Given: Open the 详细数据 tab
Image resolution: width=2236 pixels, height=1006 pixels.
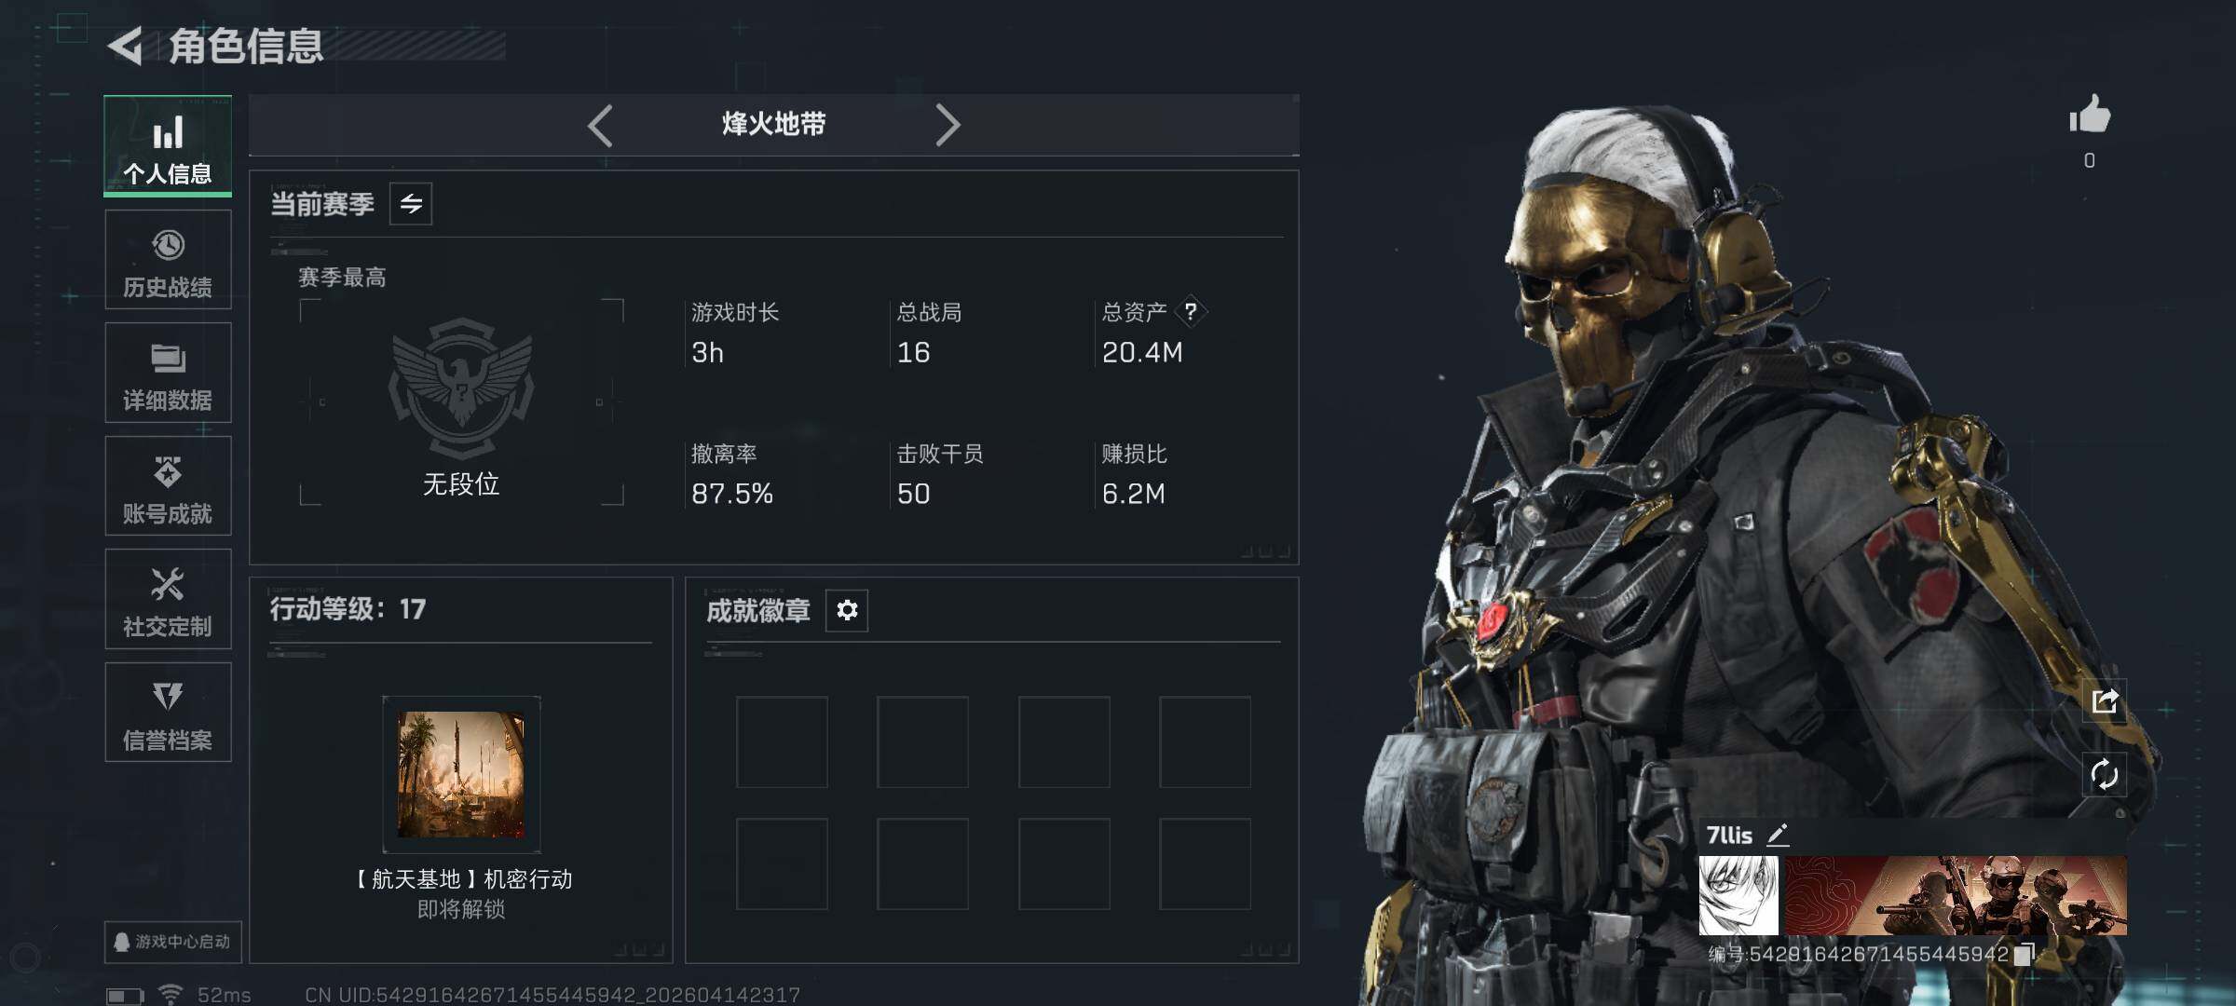Looking at the screenshot, I should coord(168,373).
